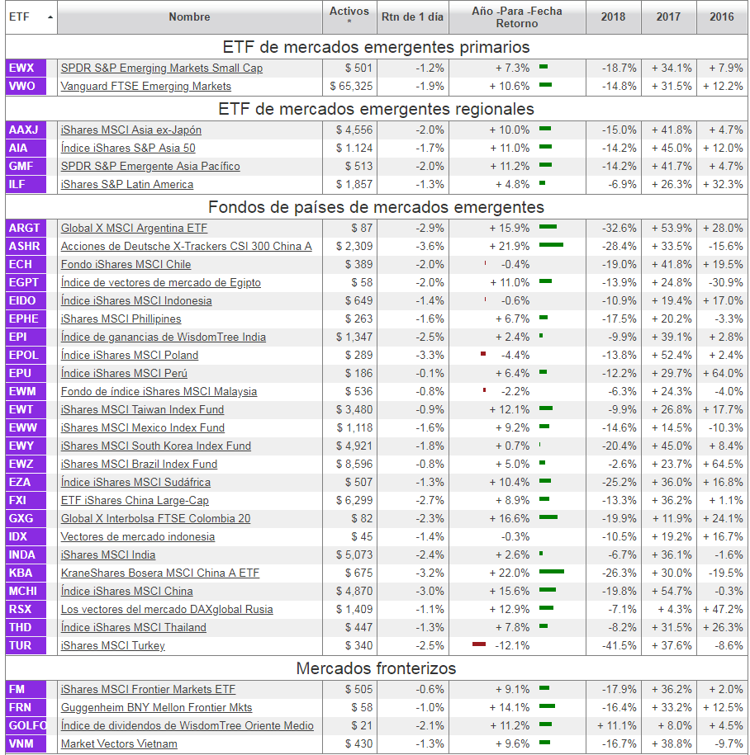The height and width of the screenshot is (755, 750).
Task: Sort table by ETF column arrow
Action: 50,17
